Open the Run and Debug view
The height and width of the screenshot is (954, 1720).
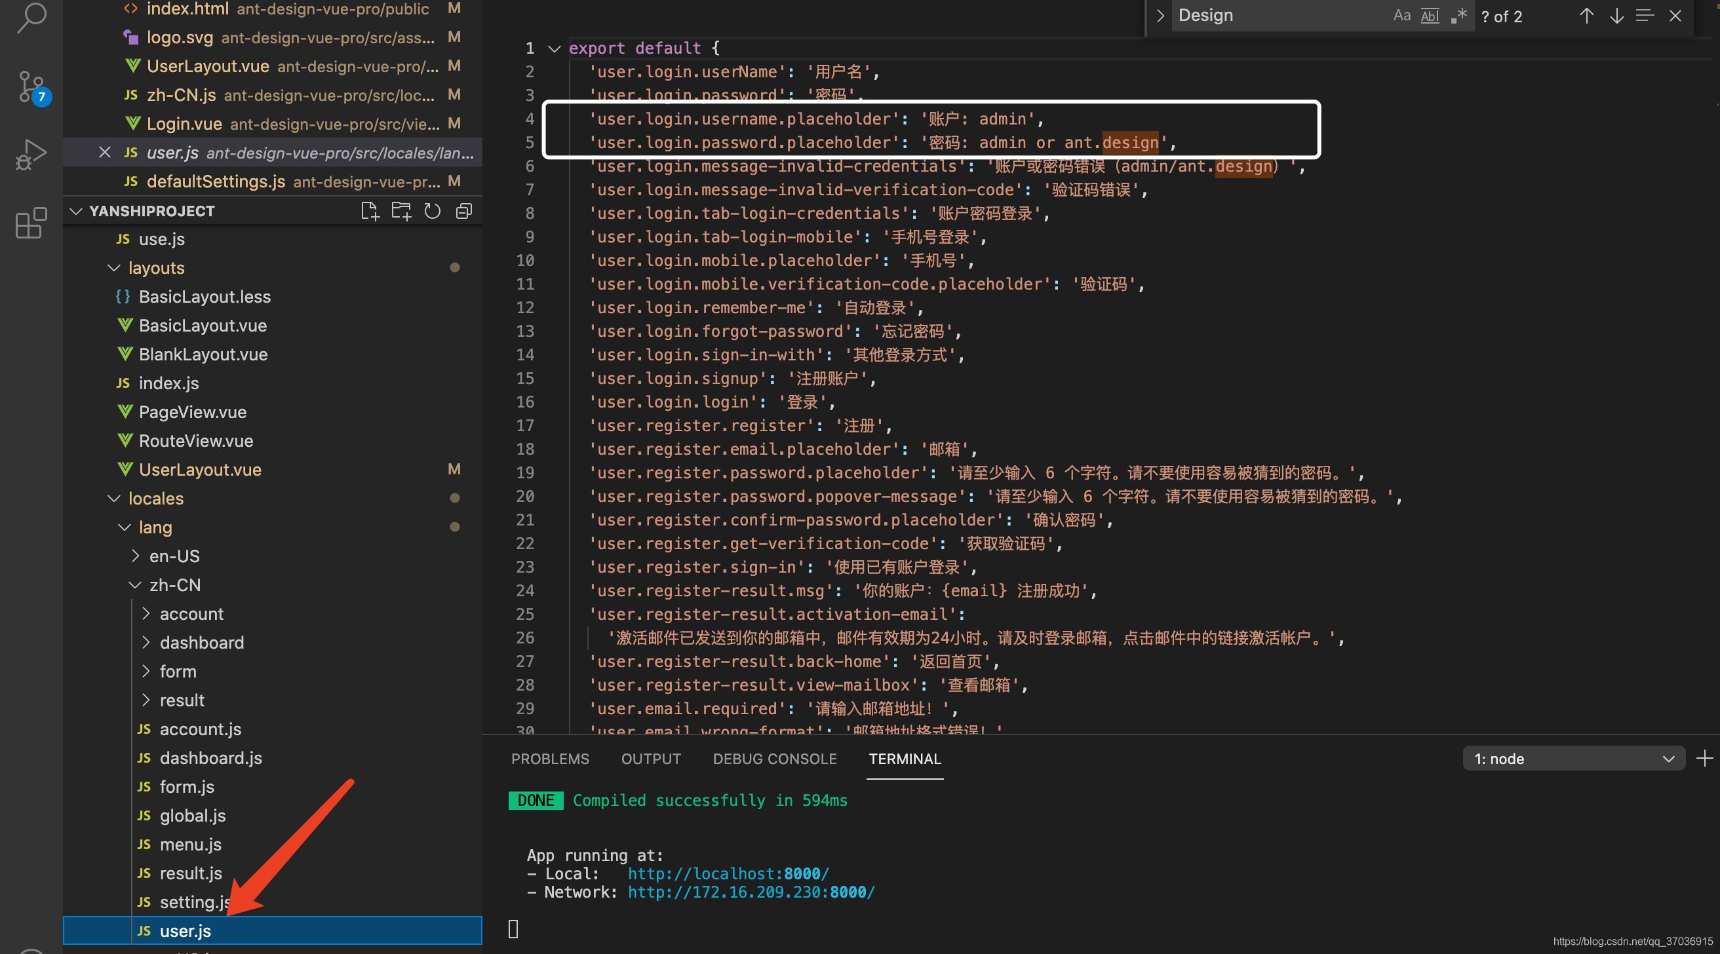click(31, 155)
